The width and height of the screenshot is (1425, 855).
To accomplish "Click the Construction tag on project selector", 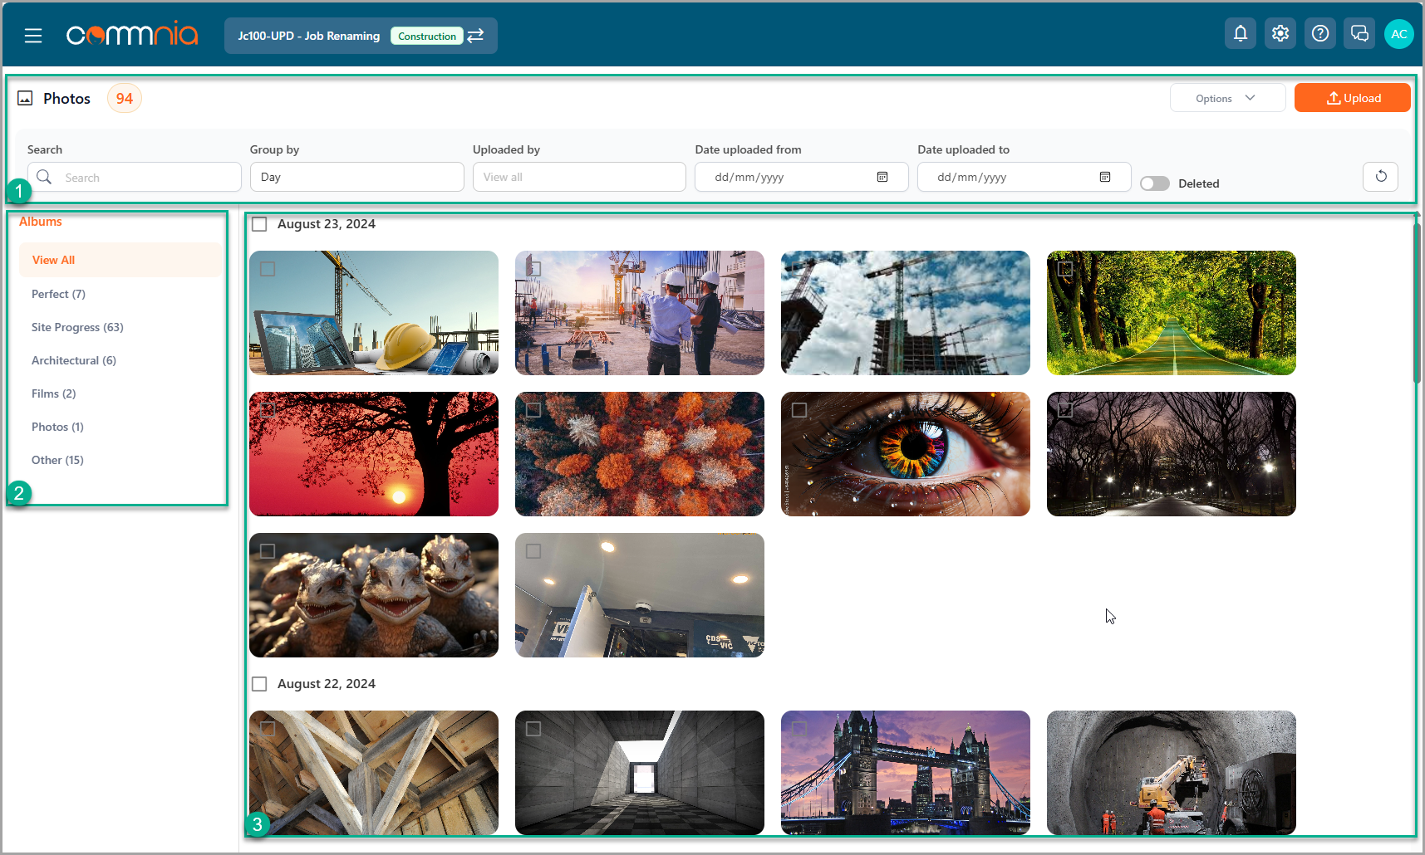I will 427,36.
